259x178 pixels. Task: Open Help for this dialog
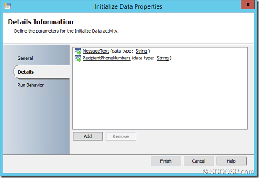(x=231, y=161)
